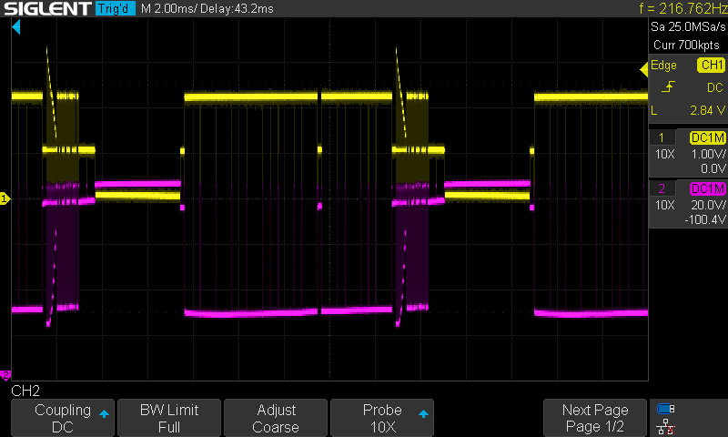Click the M 2.00ms/ timebase readout
Image resolution: width=728 pixels, height=437 pixels.
[x=168, y=8]
